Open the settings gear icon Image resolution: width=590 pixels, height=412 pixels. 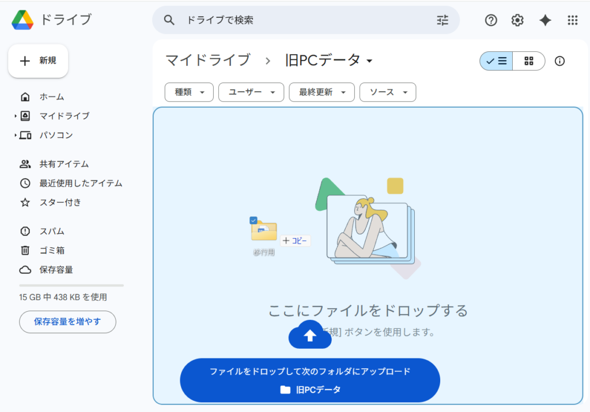click(517, 20)
